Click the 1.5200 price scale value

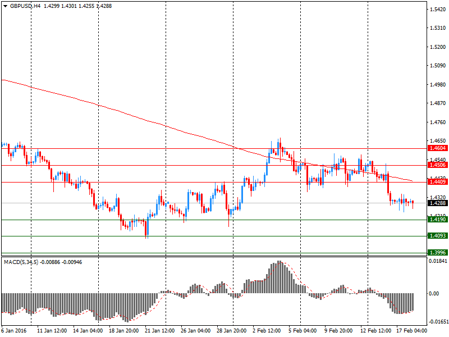(438, 47)
